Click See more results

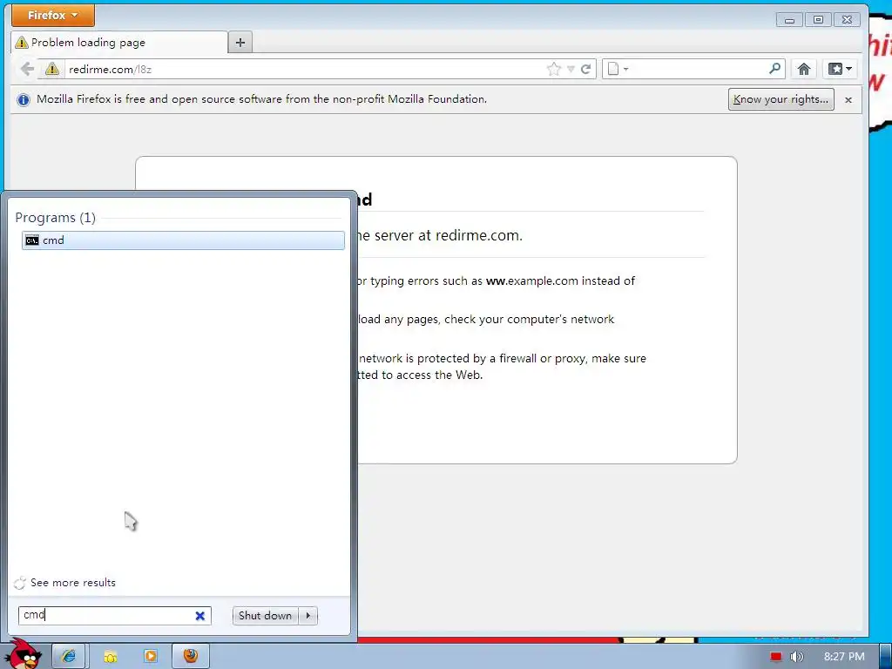73,583
